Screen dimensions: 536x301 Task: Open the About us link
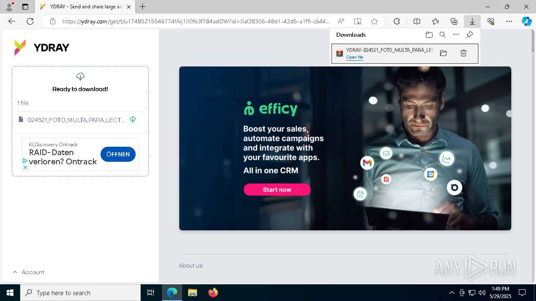(x=191, y=265)
